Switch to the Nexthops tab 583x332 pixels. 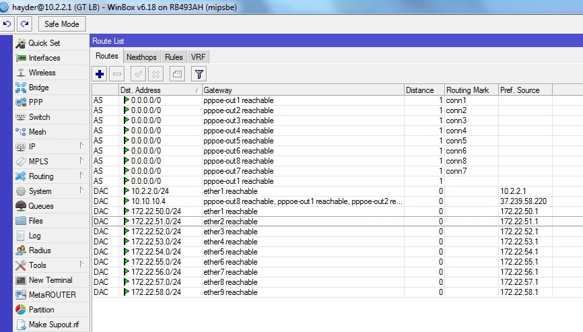tap(141, 57)
